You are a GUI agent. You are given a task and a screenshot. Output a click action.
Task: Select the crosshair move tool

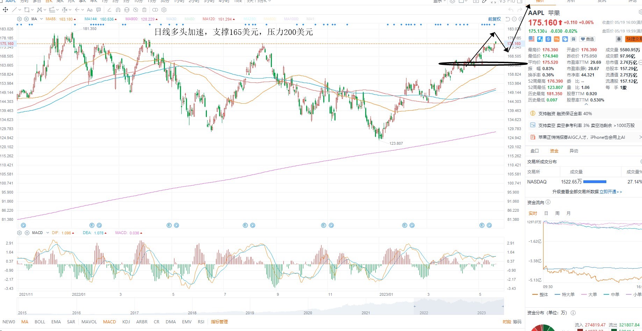tap(6, 10)
